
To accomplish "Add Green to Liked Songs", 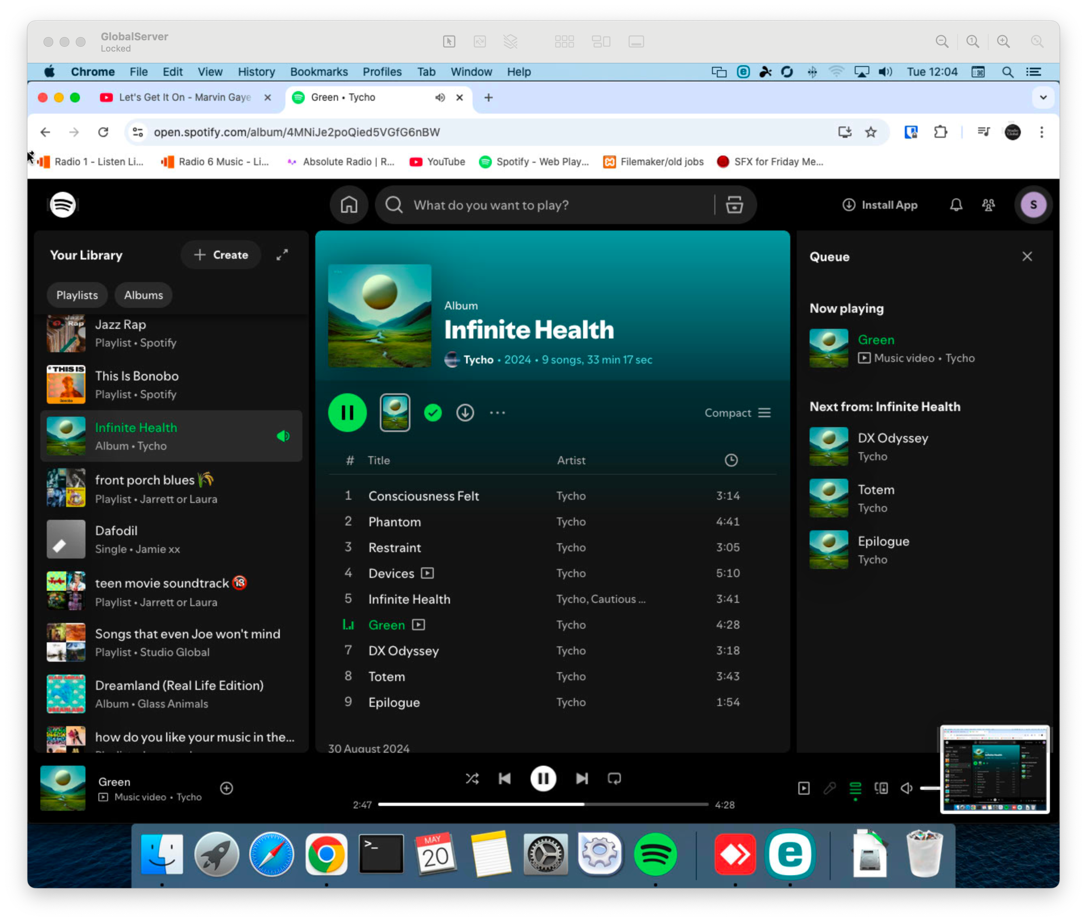I will (x=227, y=788).
